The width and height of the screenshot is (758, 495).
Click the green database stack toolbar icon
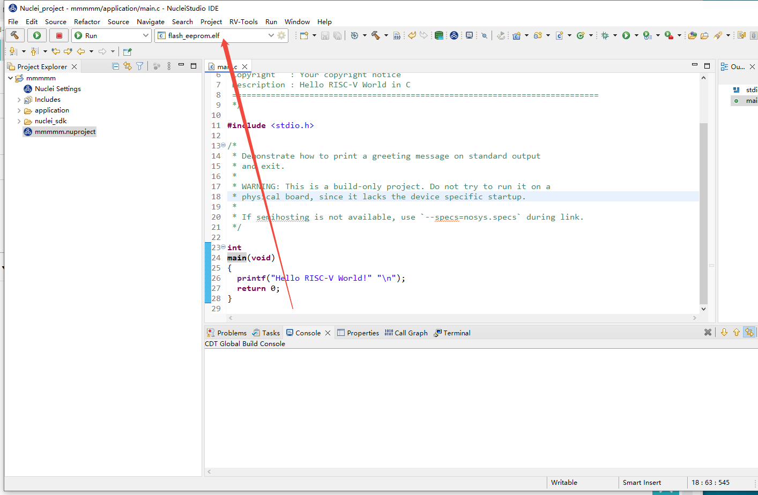tap(439, 35)
